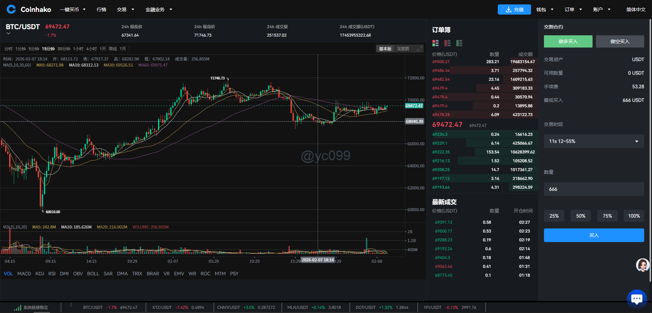
Task: Click the green connection signal bars icon
Action: (x=17, y=308)
